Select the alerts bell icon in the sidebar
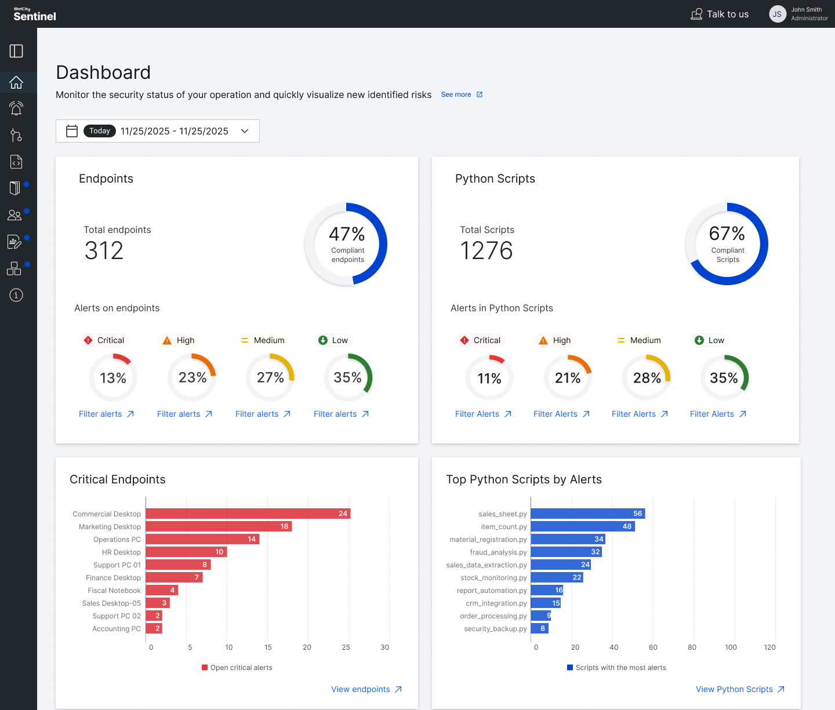 coord(16,108)
